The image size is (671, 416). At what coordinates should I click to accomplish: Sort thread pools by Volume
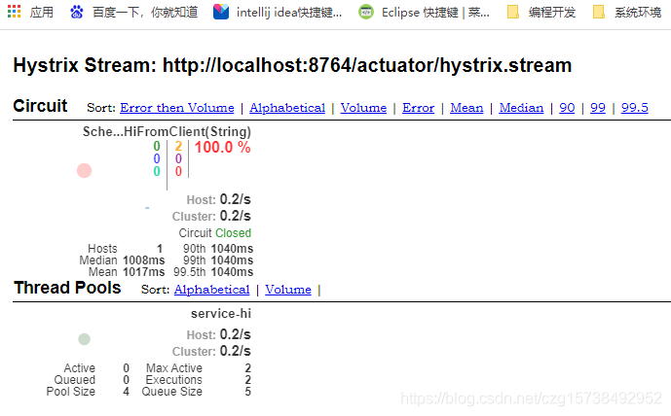coord(288,289)
